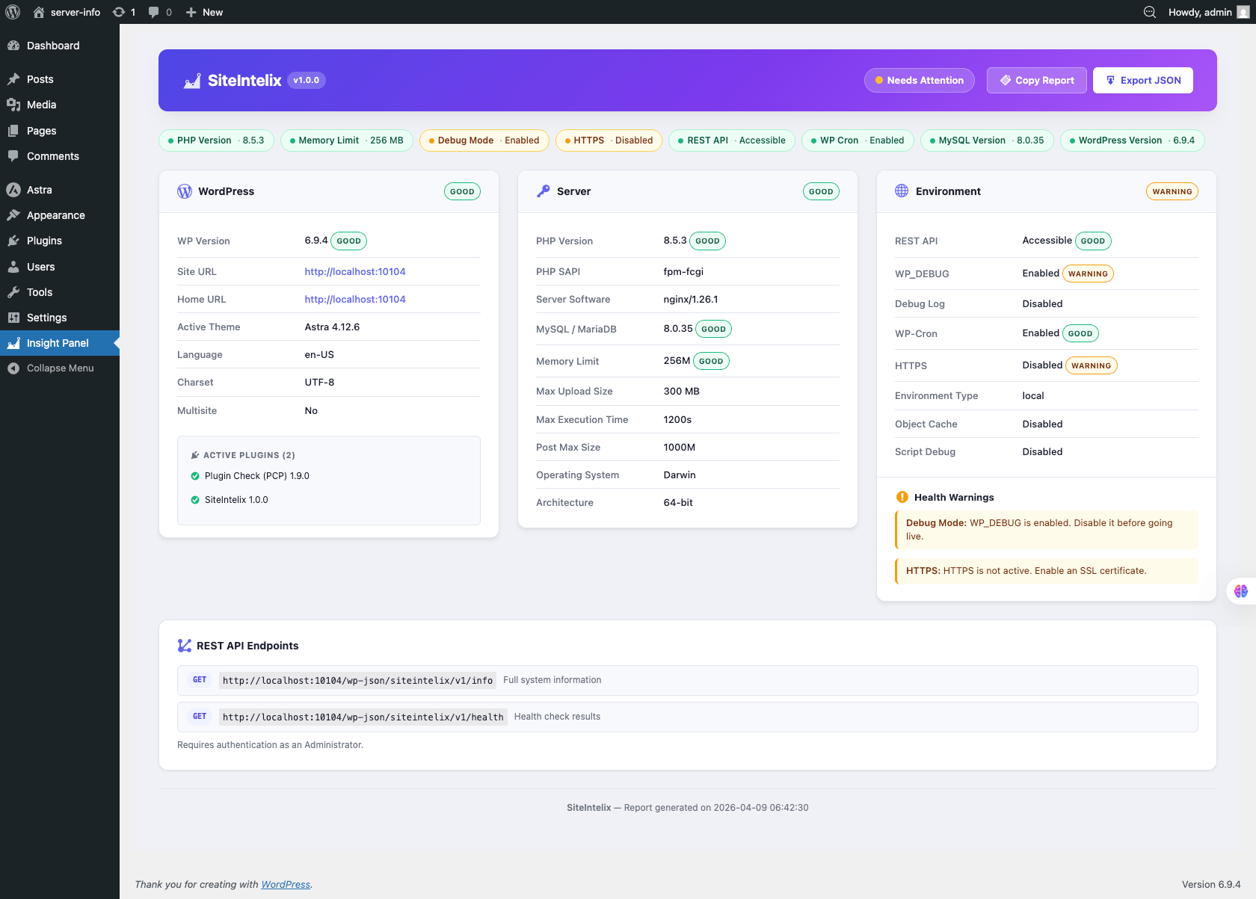
Task: Click the nginx/1.26.1 server software value
Action: tap(691, 300)
